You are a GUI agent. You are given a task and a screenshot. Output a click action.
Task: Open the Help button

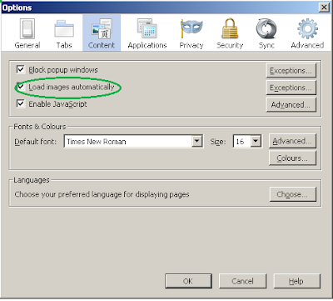coord(297,281)
